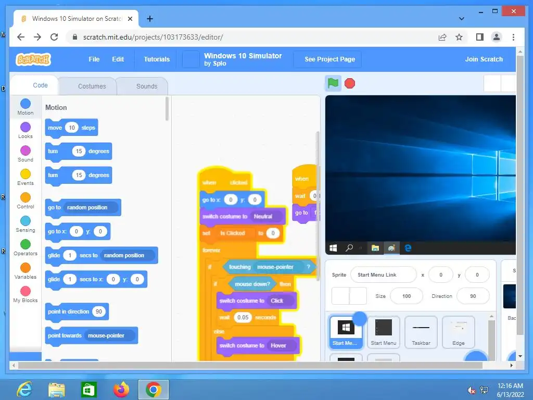
Task: Click the Edge icon on stage taskbar
Action: click(408, 248)
